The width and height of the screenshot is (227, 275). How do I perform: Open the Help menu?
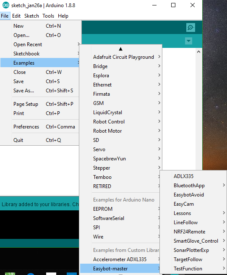[x=63, y=16]
